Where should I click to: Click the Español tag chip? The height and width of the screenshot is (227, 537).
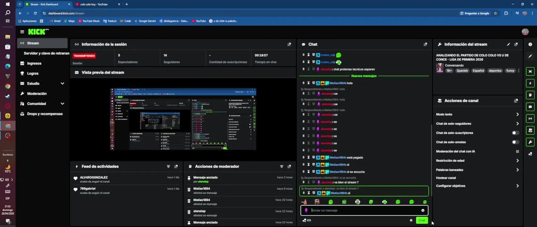(x=478, y=71)
